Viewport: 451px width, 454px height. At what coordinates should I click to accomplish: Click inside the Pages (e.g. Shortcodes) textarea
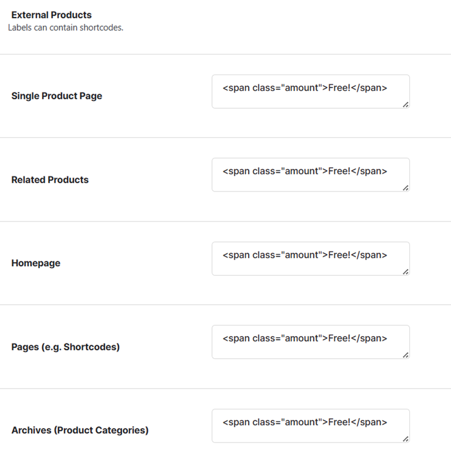[310, 342]
